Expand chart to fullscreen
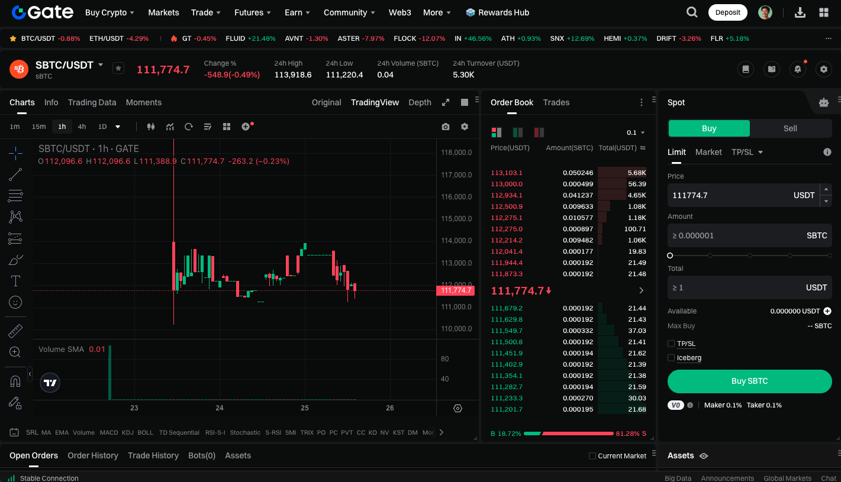 (x=446, y=102)
